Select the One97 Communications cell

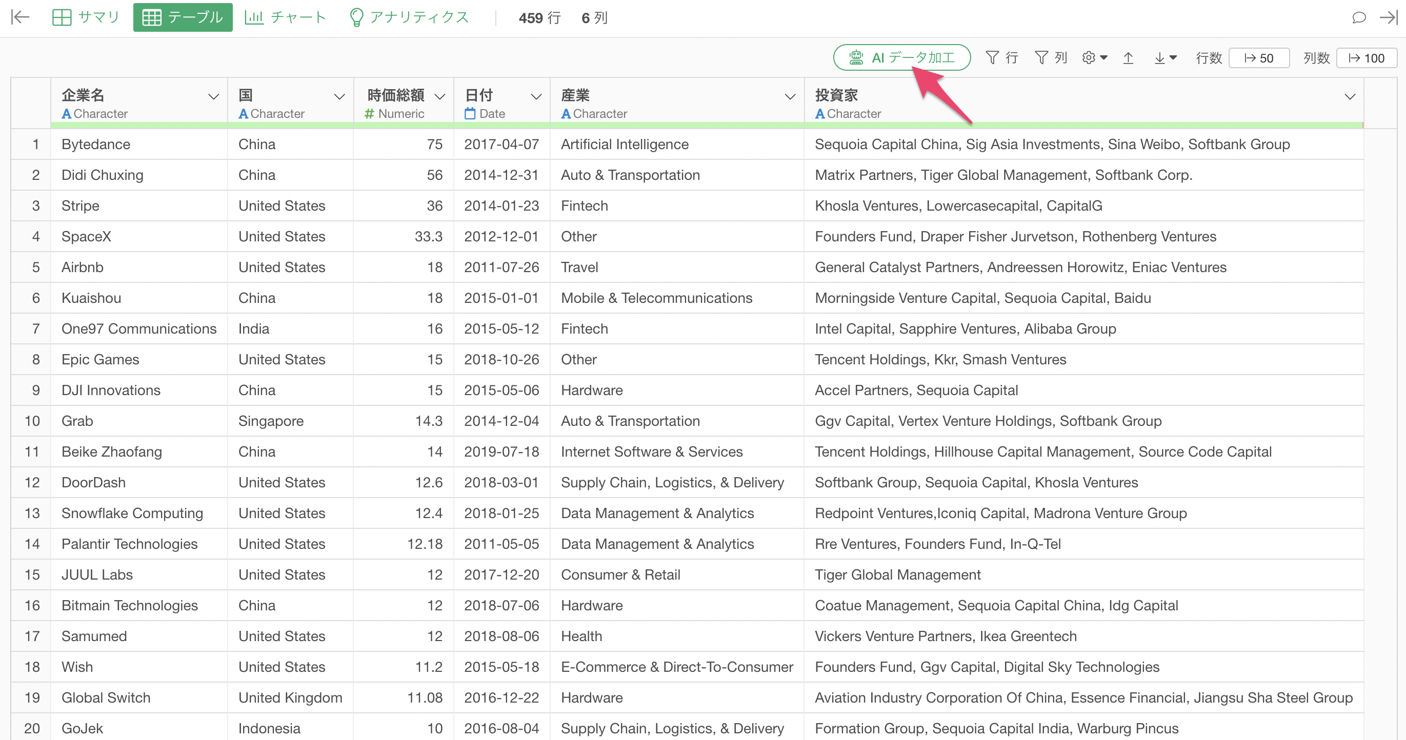coord(139,329)
